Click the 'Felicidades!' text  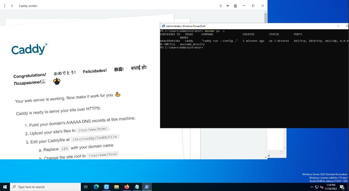95,71
